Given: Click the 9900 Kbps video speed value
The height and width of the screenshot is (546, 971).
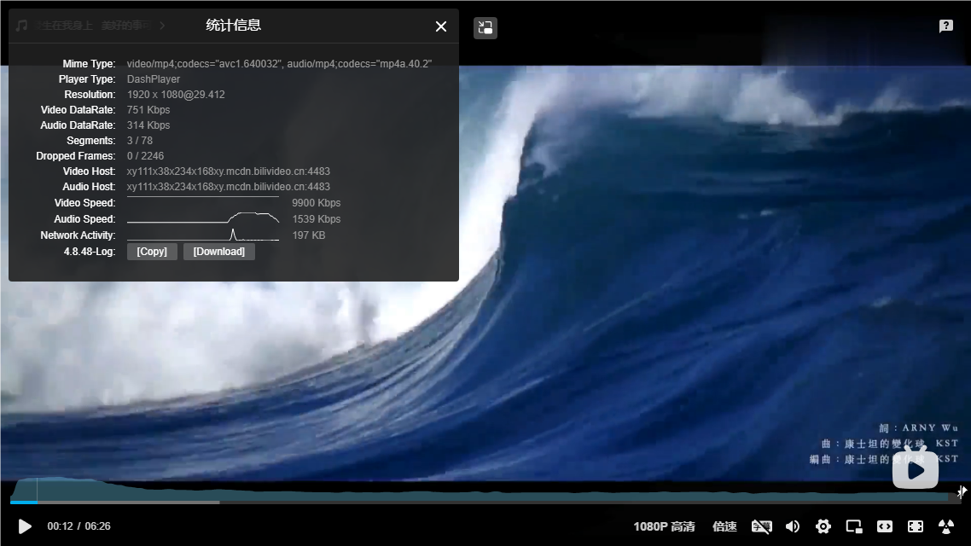Looking at the screenshot, I should [x=317, y=203].
